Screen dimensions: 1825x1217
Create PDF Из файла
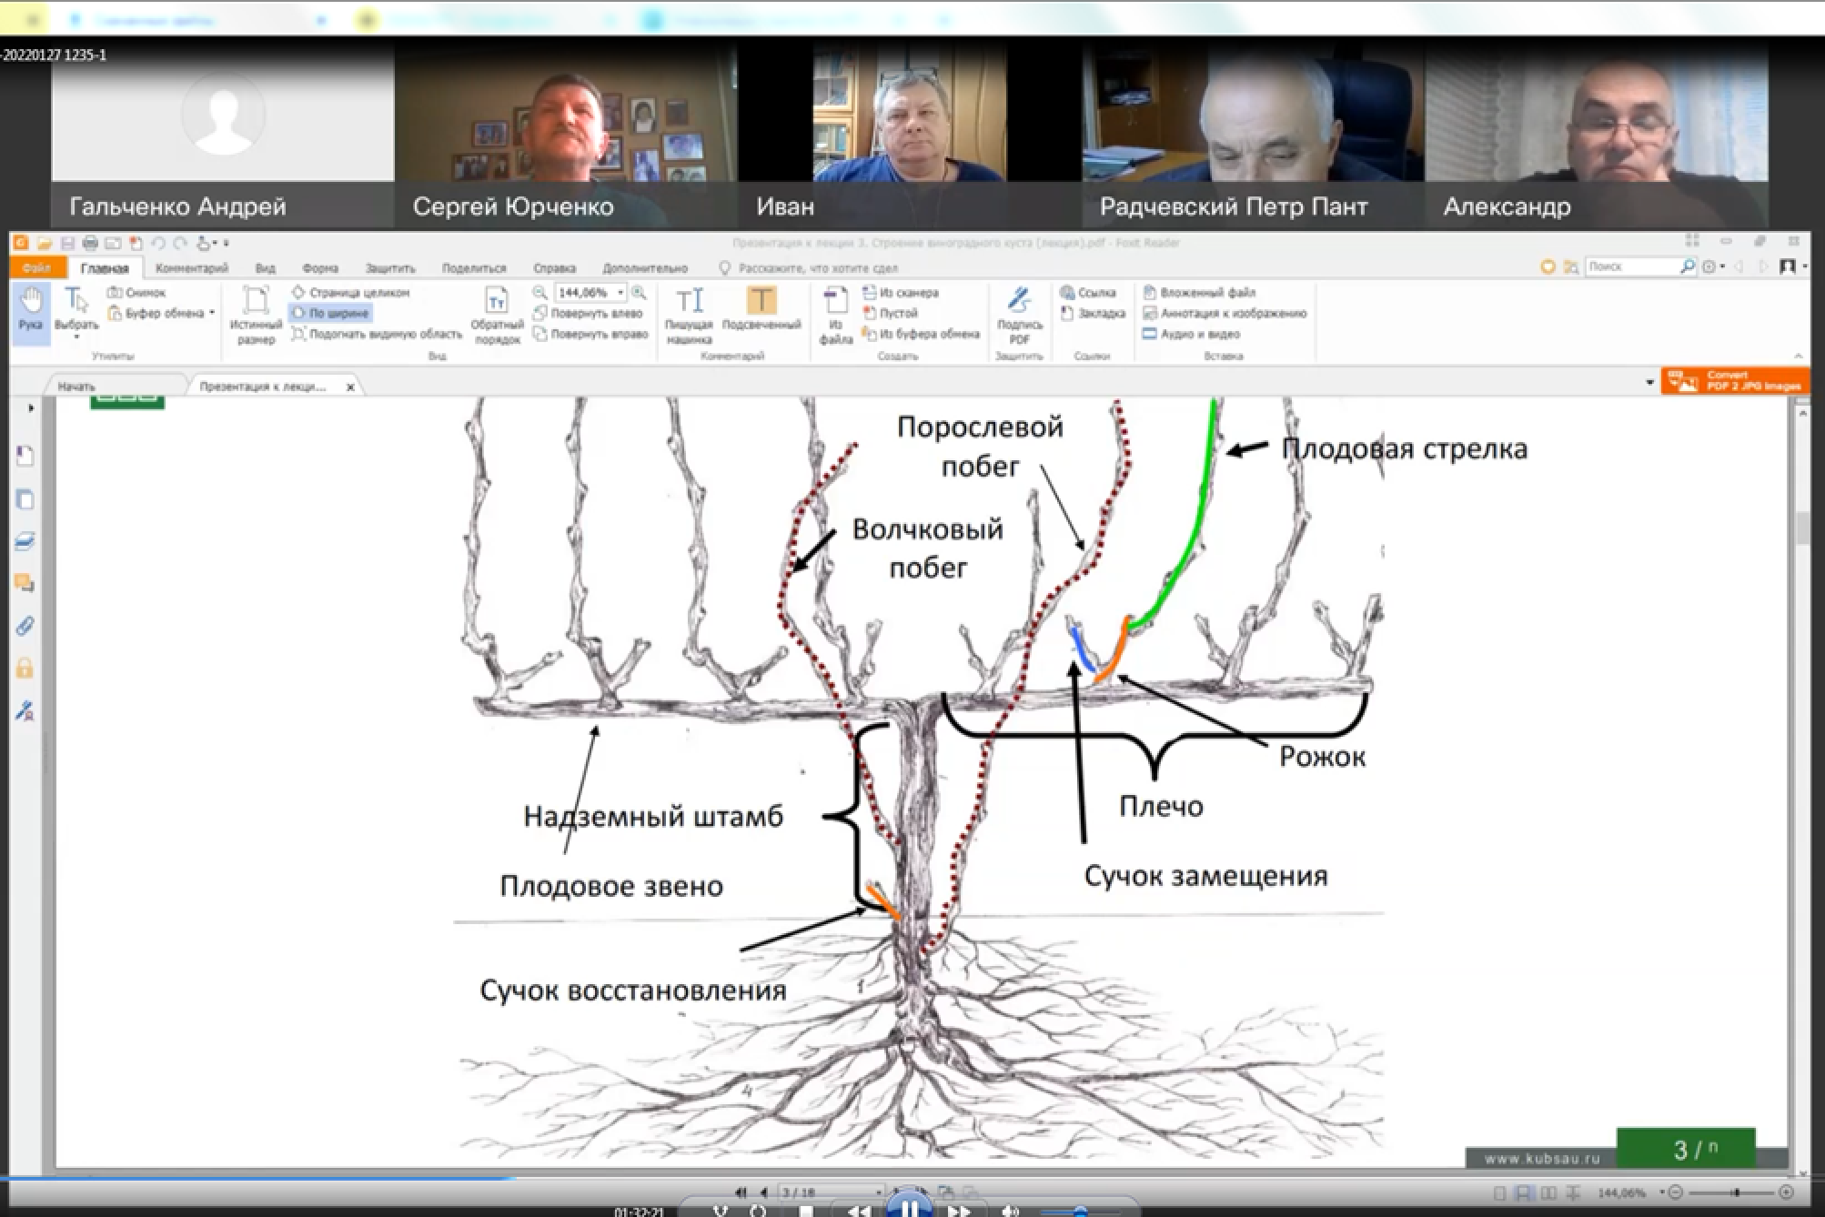[x=835, y=314]
